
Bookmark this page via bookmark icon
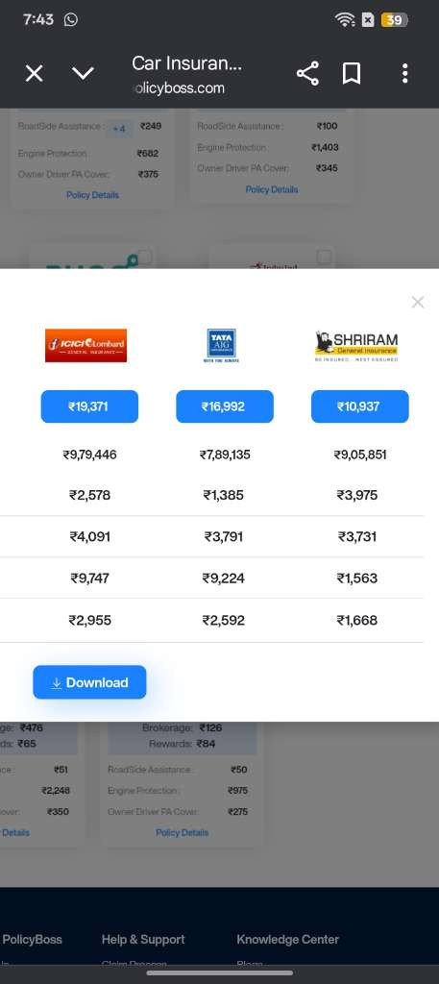tap(352, 74)
